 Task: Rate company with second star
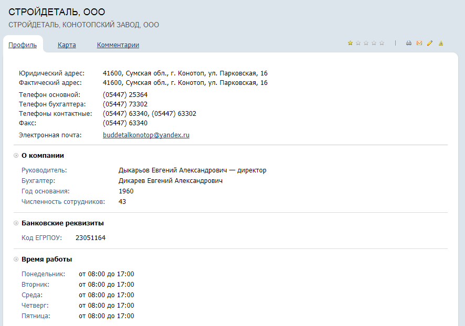pyautogui.click(x=358, y=43)
